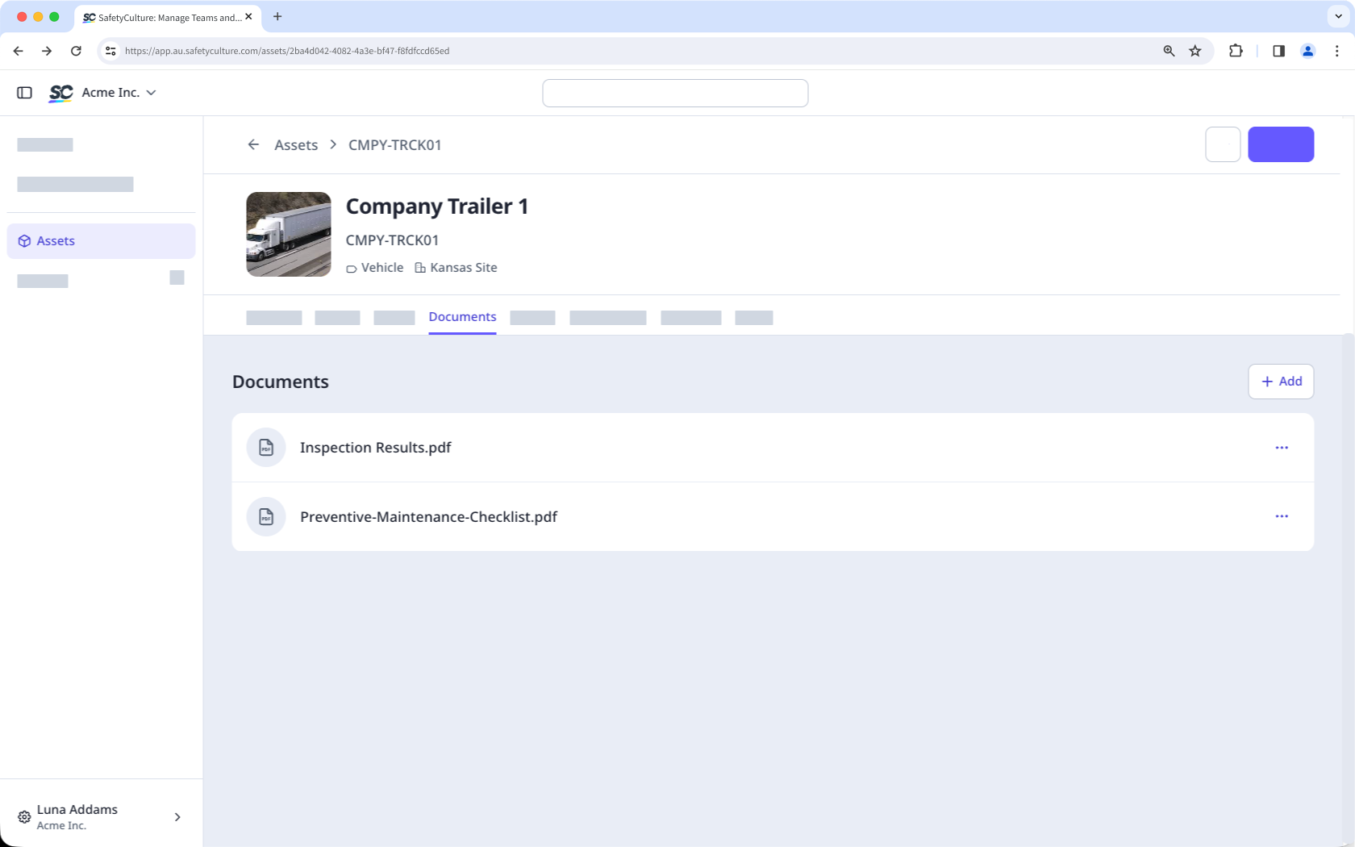Click the PDF icon for Inspection Results.pdf
The image size is (1355, 847).
point(266,448)
